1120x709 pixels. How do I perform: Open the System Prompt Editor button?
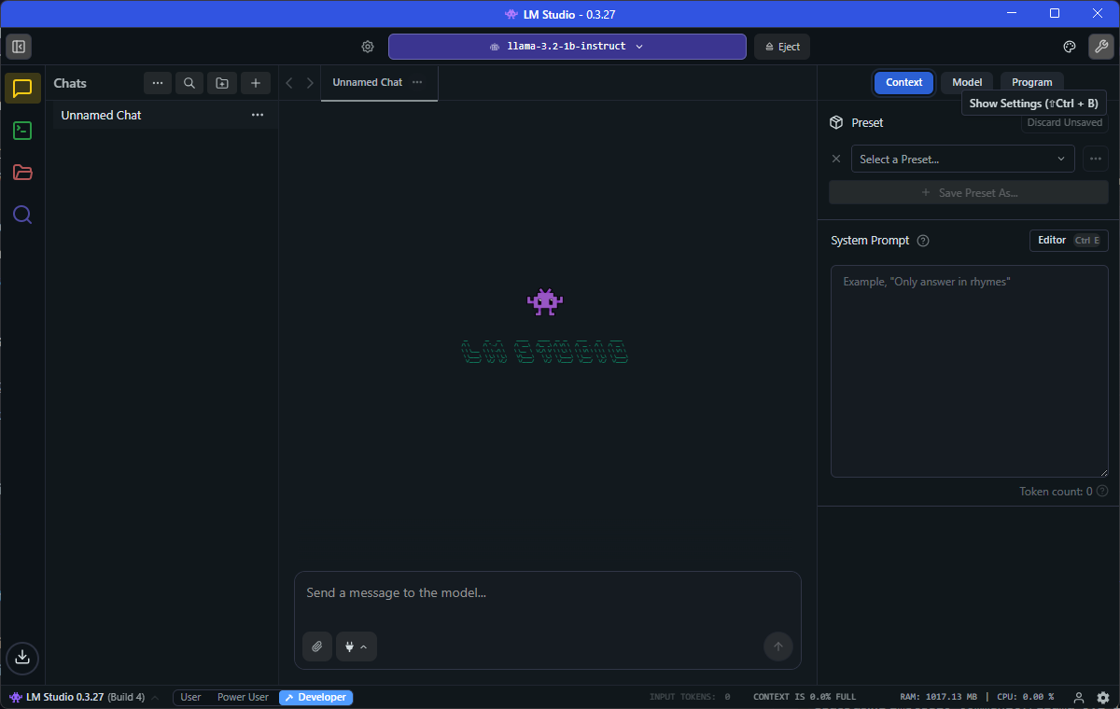[x=1068, y=241]
